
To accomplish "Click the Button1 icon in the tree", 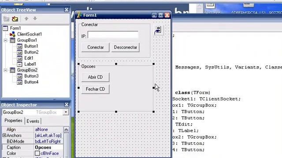I will tap(19, 46).
